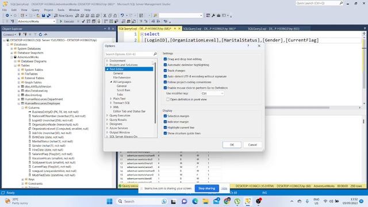Click the Connect button in Object Explorer
368x207 pixels.
[10, 34]
